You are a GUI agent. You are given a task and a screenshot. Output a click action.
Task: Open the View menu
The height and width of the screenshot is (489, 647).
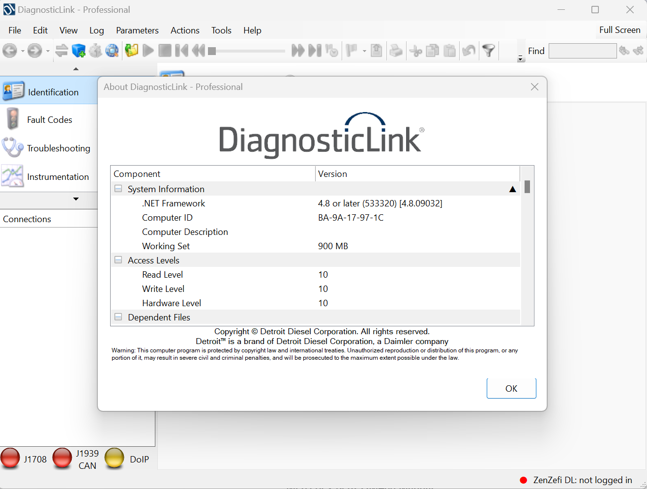click(x=68, y=30)
